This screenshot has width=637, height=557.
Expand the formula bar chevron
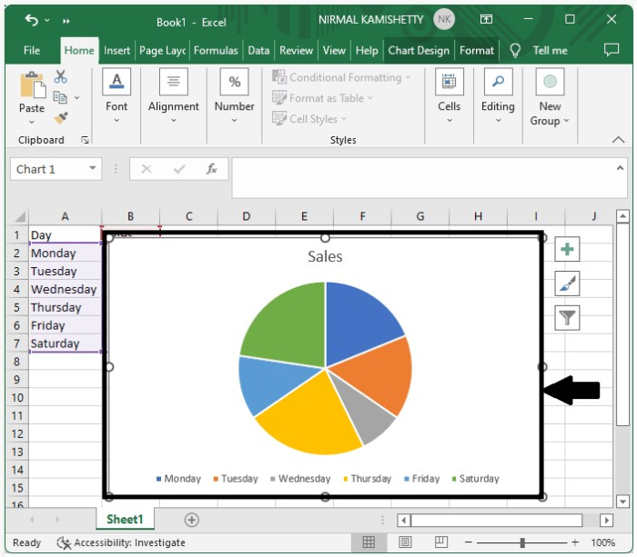620,167
